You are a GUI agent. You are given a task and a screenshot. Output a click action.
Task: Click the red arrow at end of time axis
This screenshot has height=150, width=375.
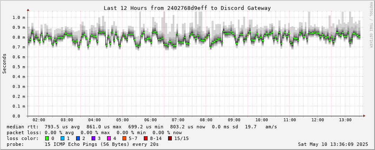(364, 116)
